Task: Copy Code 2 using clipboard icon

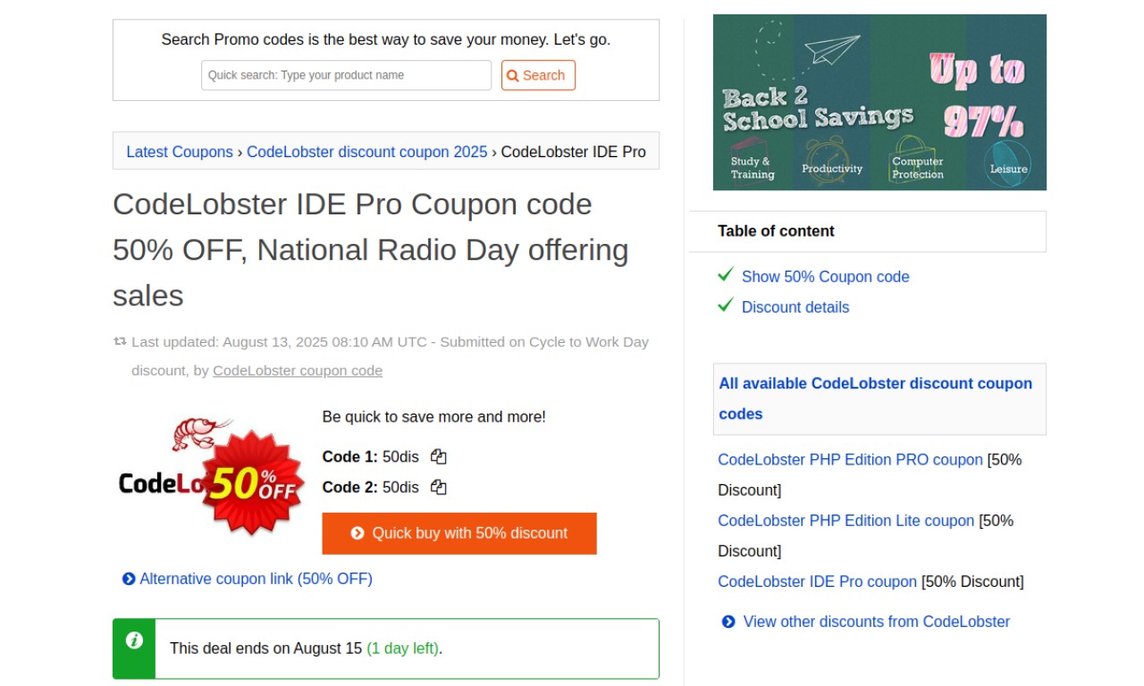Action: (438, 487)
